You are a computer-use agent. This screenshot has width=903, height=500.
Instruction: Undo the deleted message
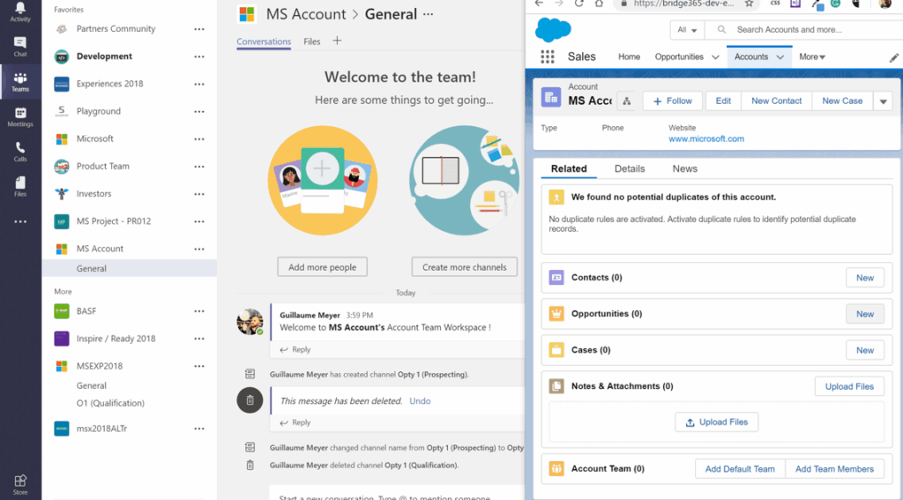[x=420, y=401]
